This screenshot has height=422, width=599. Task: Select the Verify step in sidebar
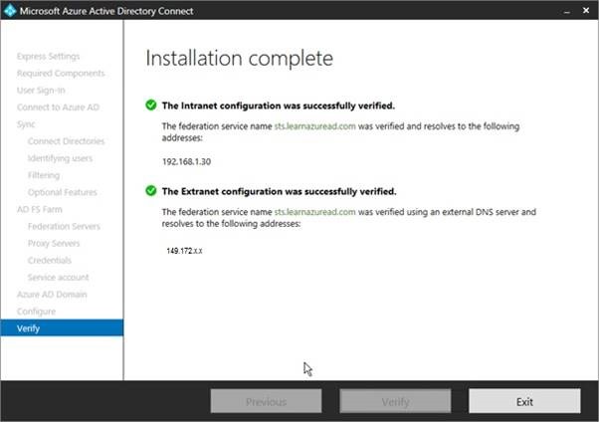[62, 328]
